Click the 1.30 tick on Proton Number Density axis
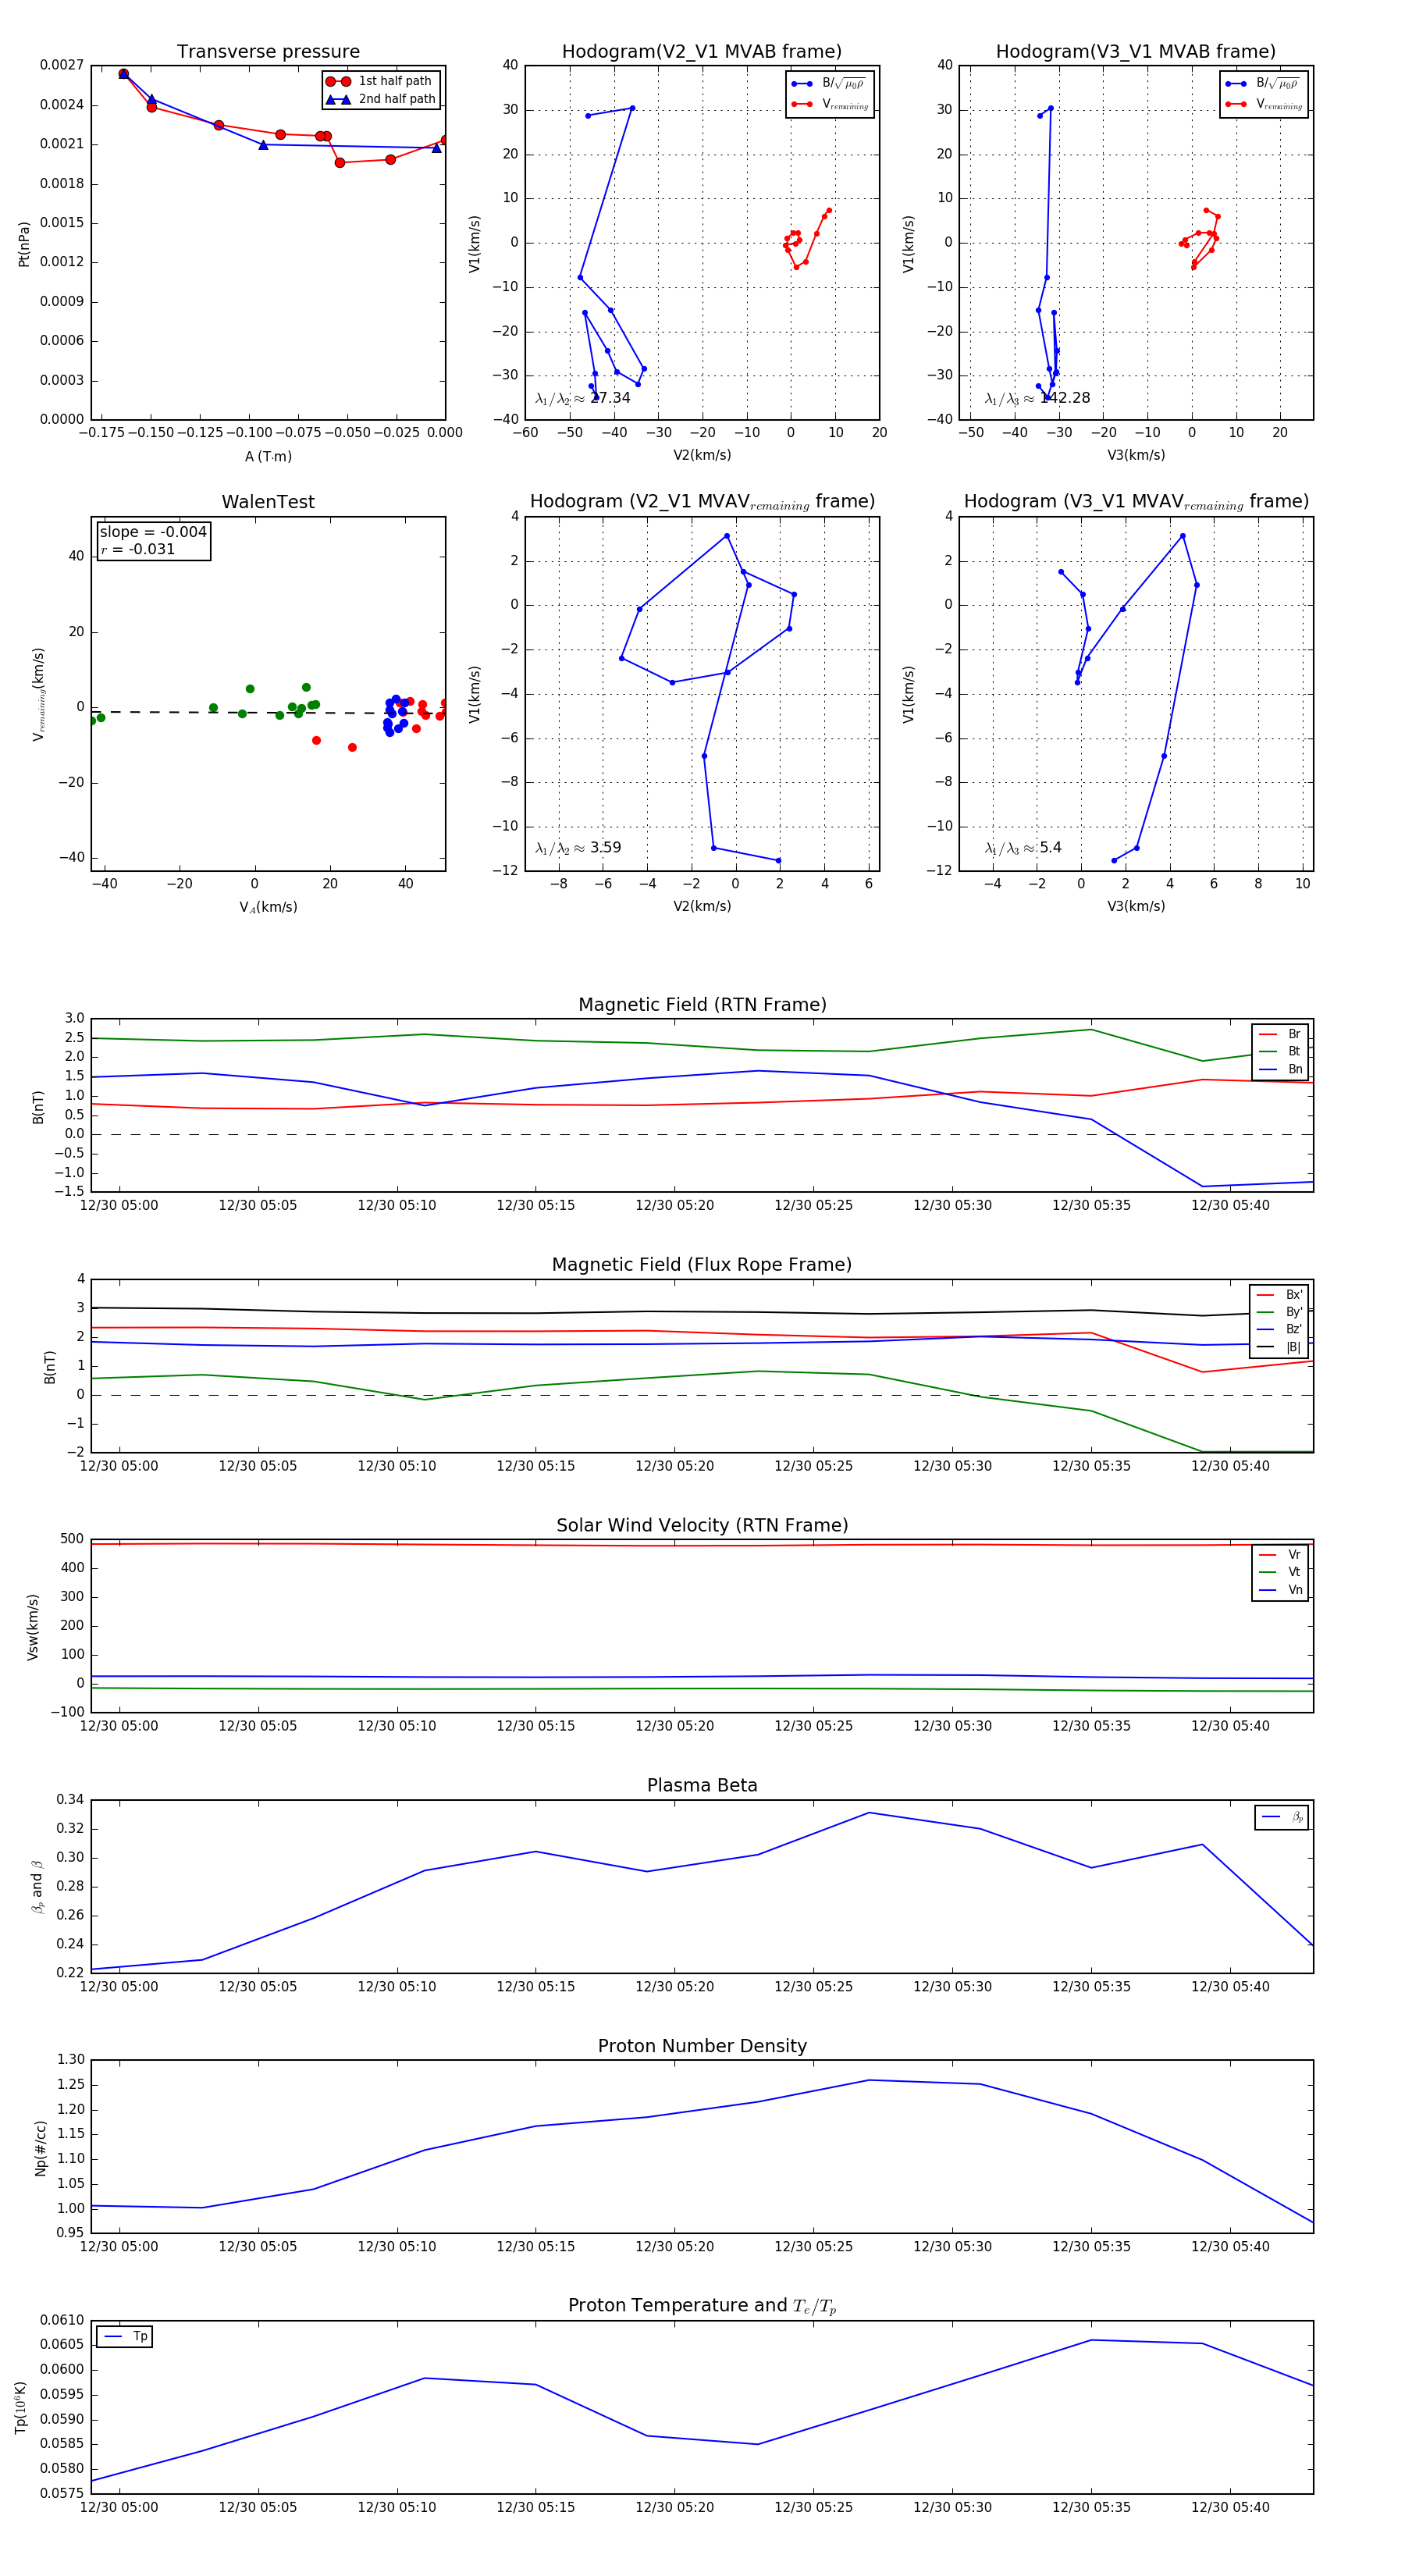 [71, 2060]
